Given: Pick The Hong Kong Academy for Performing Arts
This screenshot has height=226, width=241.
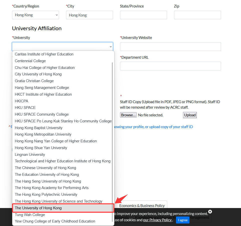Looking at the screenshot, I should pyautogui.click(x=62, y=188).
